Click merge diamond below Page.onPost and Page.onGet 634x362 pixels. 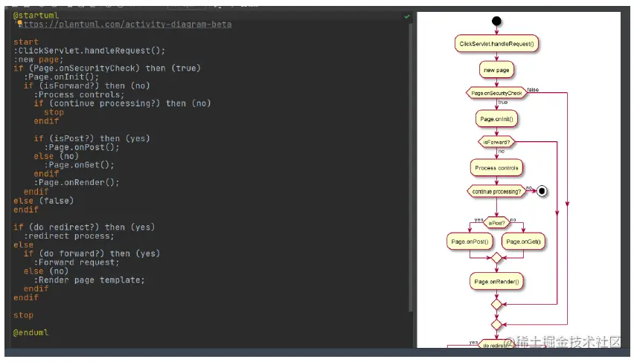(x=496, y=258)
